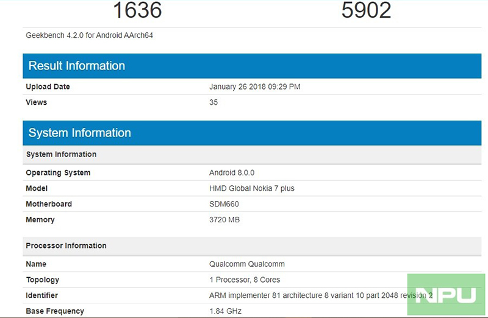Image resolution: width=488 pixels, height=318 pixels.
Task: Click the blue System Information header
Action: [x=252, y=133]
